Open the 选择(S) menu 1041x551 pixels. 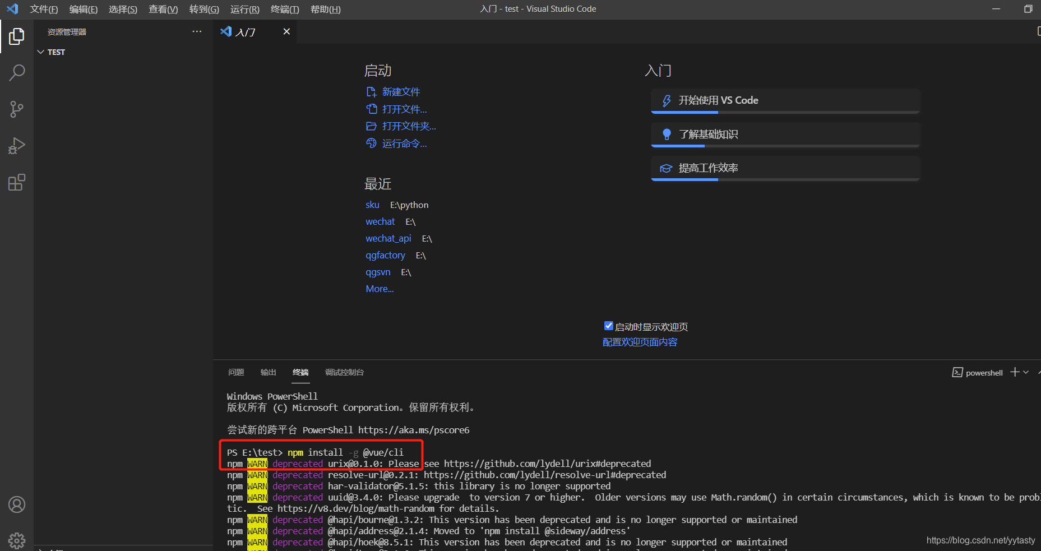(x=123, y=9)
